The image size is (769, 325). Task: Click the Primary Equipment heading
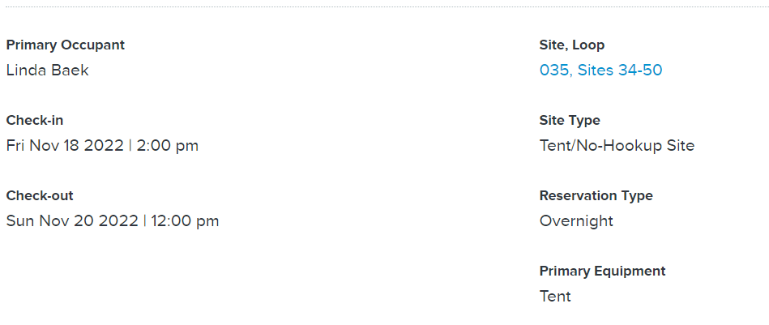[602, 271]
